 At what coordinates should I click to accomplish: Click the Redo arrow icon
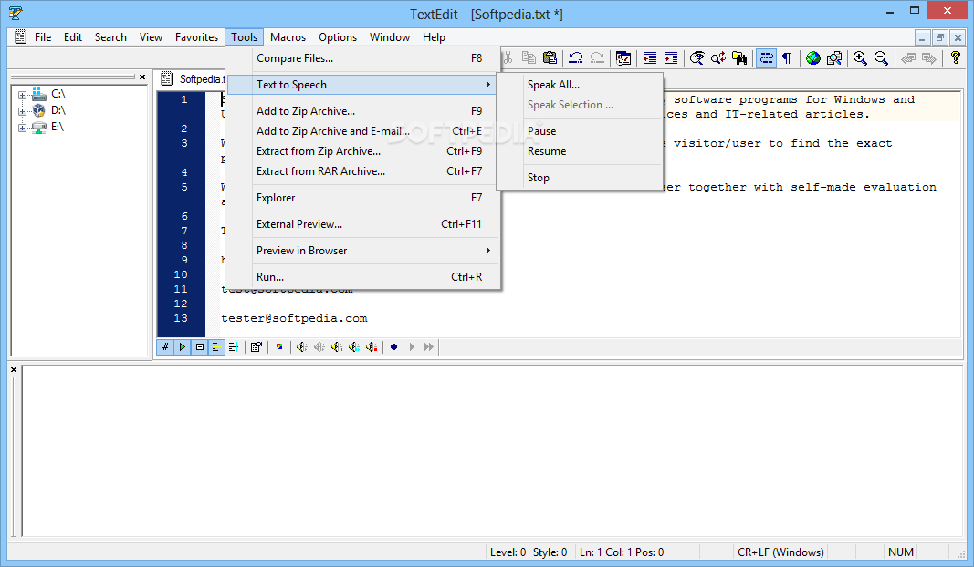597,57
